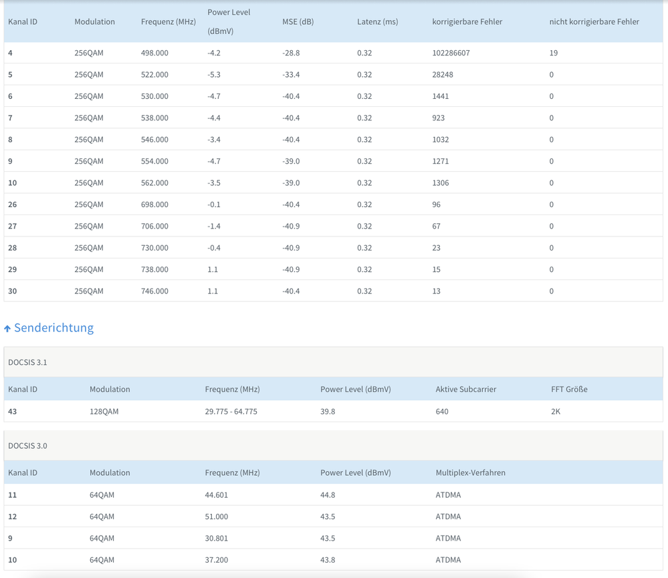This screenshot has width=668, height=578.
Task: Click the korrigierbare Fehler column header
Action: (x=467, y=21)
